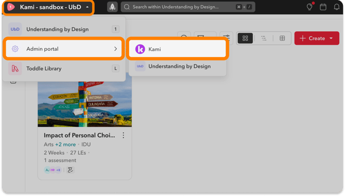The height and width of the screenshot is (196, 345).
Task: Click the Search within Understanding by Design field
Action: [x=188, y=7]
